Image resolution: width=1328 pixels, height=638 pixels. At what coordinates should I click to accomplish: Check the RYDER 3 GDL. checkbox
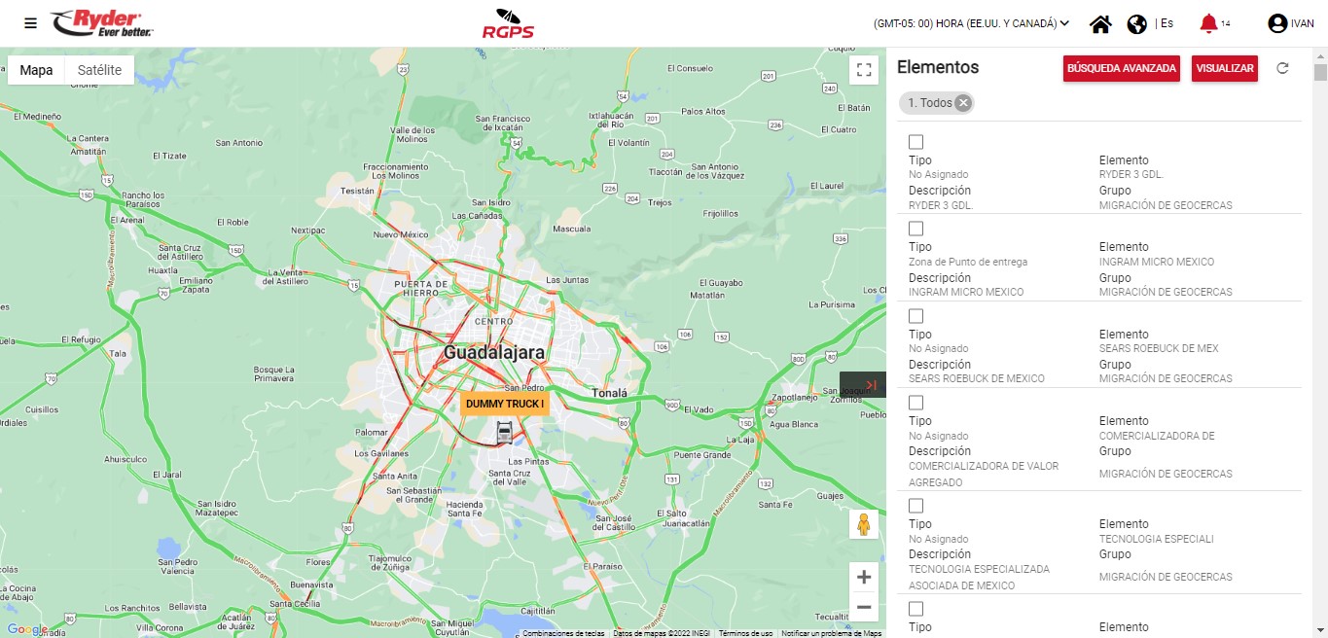(x=915, y=142)
